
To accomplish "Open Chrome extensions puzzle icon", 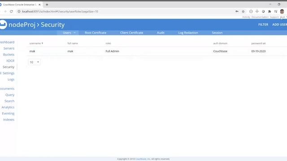I will [270, 11].
